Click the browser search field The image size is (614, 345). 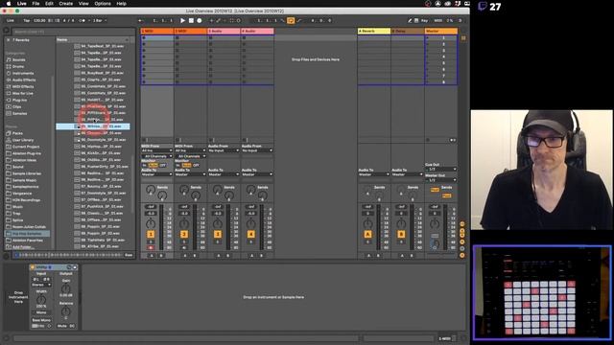74,32
